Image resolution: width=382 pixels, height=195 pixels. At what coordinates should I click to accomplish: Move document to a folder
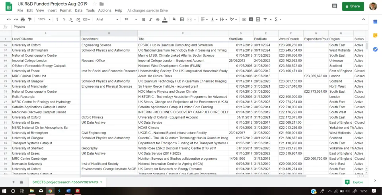click(x=101, y=4)
